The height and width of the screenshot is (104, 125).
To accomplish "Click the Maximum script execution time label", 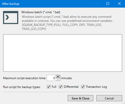I will 25,78.
